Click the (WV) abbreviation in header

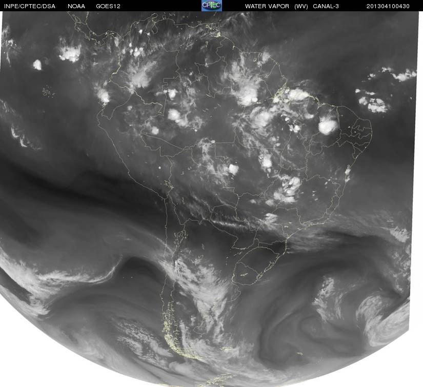301,6
